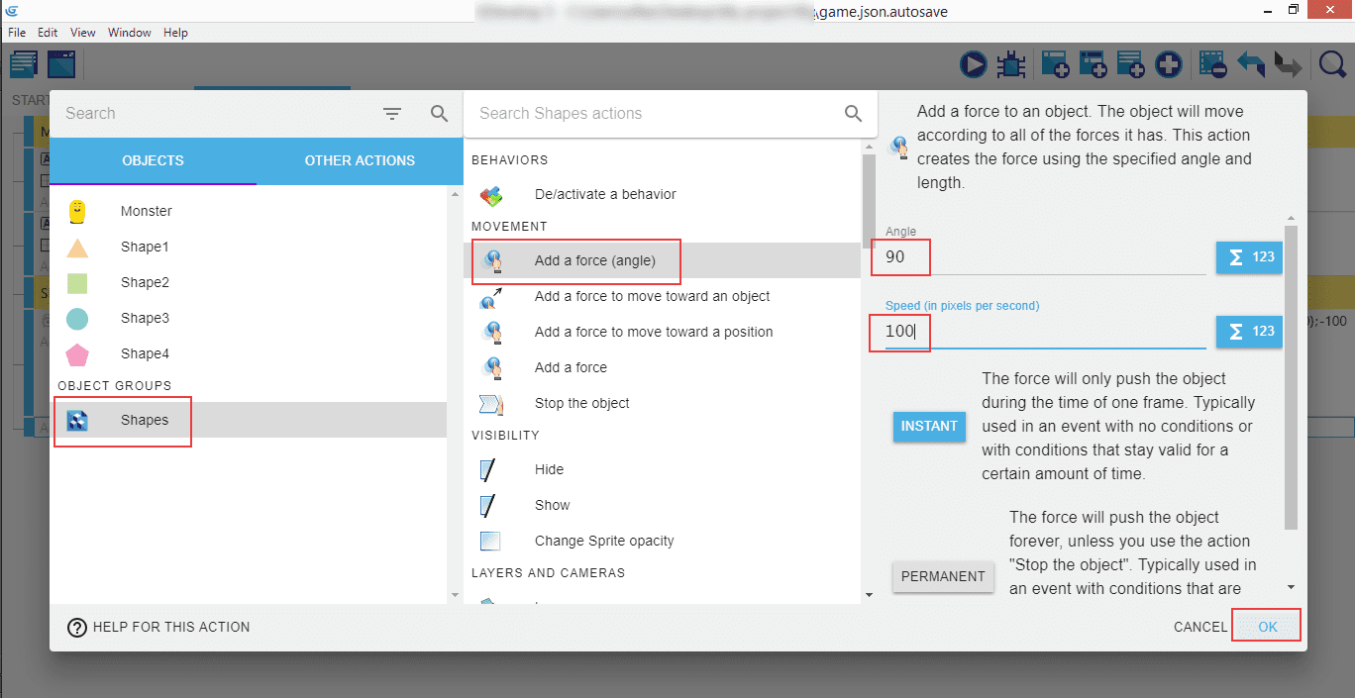1355x698 pixels.
Task: Select INSTANT force type
Action: [x=928, y=427]
